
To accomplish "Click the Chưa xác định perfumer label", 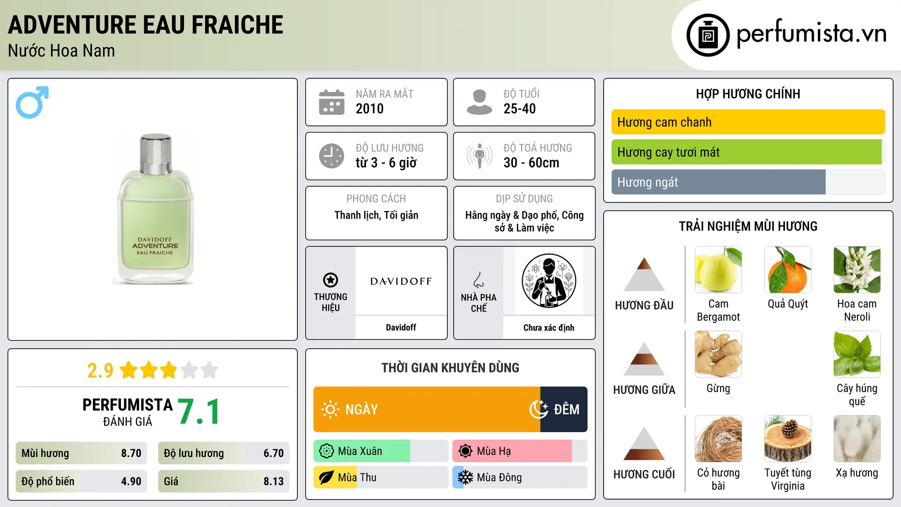I will pyautogui.click(x=549, y=327).
